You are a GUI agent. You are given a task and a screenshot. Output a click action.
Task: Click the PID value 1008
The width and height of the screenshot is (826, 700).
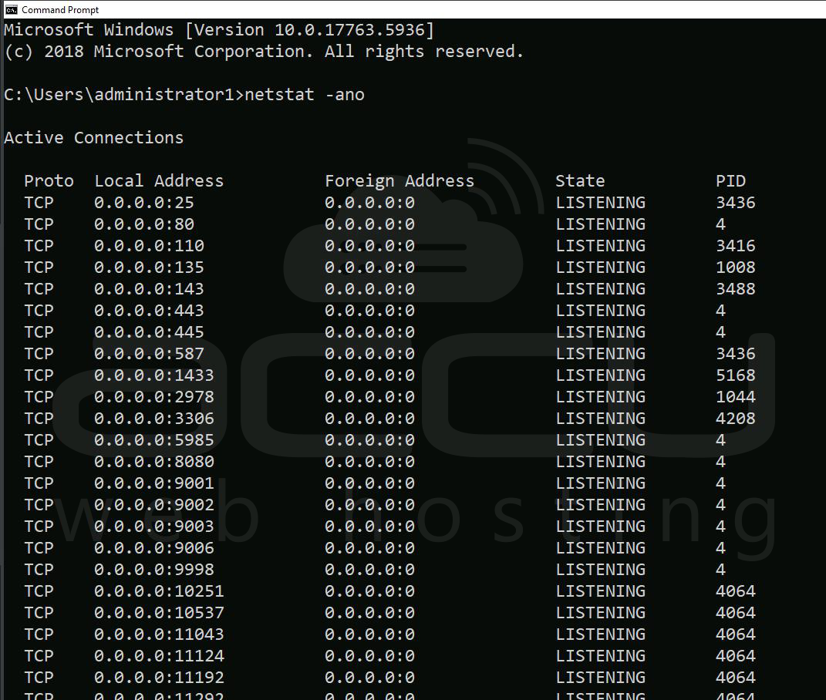735,268
